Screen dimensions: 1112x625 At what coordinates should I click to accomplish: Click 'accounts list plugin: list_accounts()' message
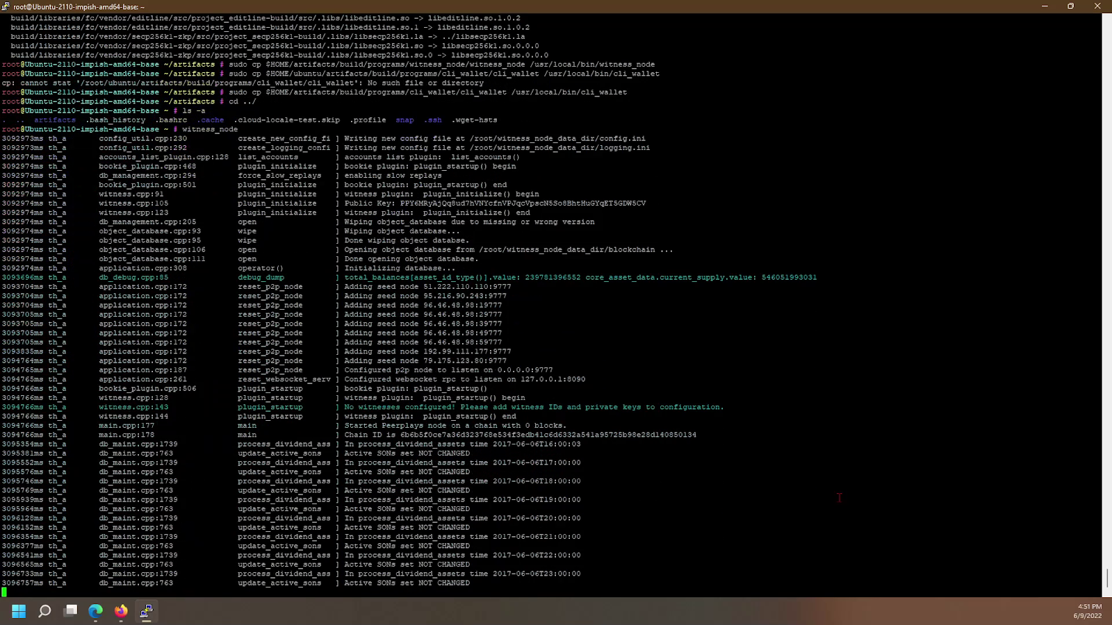click(x=432, y=157)
